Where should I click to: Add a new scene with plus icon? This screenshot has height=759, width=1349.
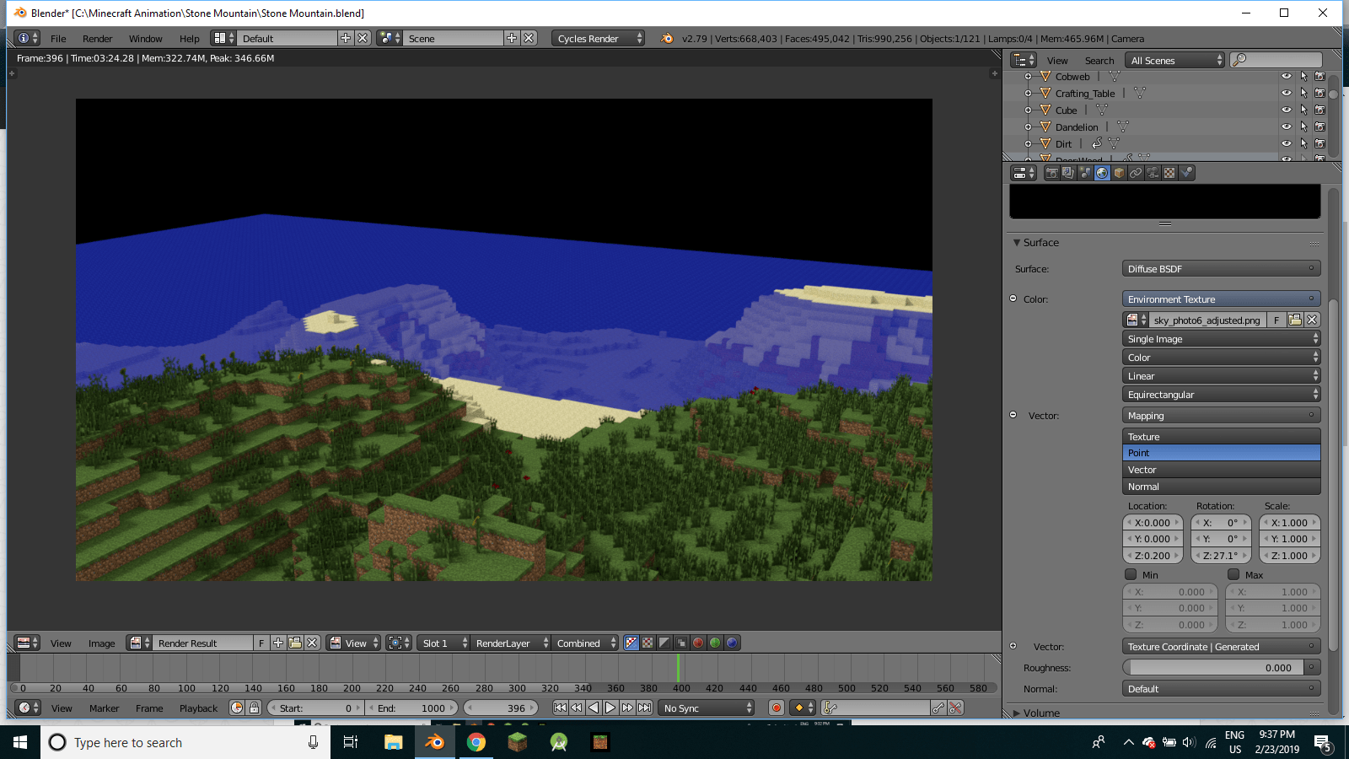click(x=512, y=38)
